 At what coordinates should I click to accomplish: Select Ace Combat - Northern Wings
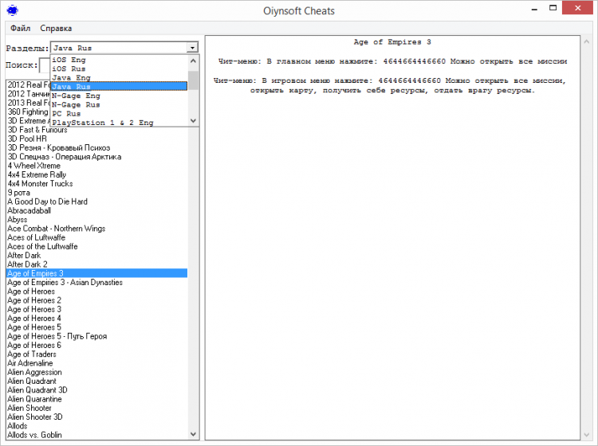(x=97, y=229)
